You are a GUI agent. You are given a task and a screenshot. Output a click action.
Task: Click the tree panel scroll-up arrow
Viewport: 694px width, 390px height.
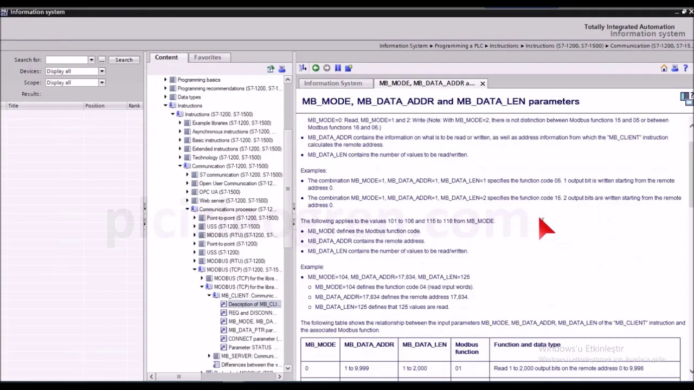pyautogui.click(x=288, y=80)
